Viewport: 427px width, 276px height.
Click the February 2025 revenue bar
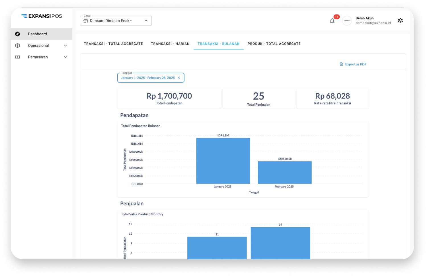[285, 172]
